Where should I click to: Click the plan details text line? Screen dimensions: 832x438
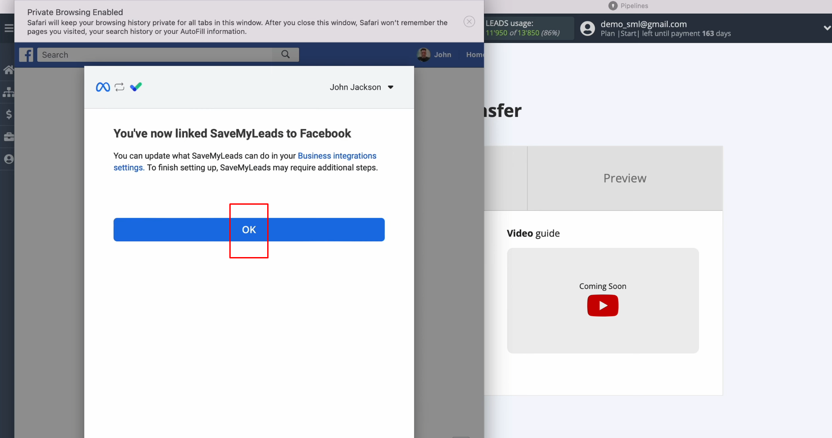click(666, 33)
